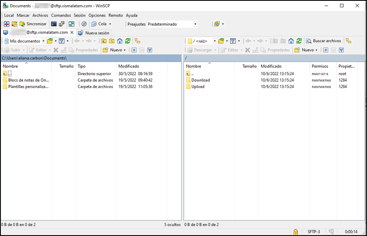Toggle local directory tree icon
Image resolution: width=367 pixels, height=236 pixels.
137,41
